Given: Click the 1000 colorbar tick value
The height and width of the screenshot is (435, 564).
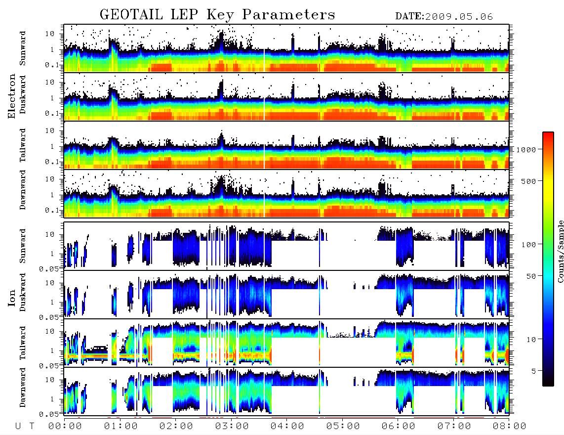Looking at the screenshot, I should click(x=526, y=150).
